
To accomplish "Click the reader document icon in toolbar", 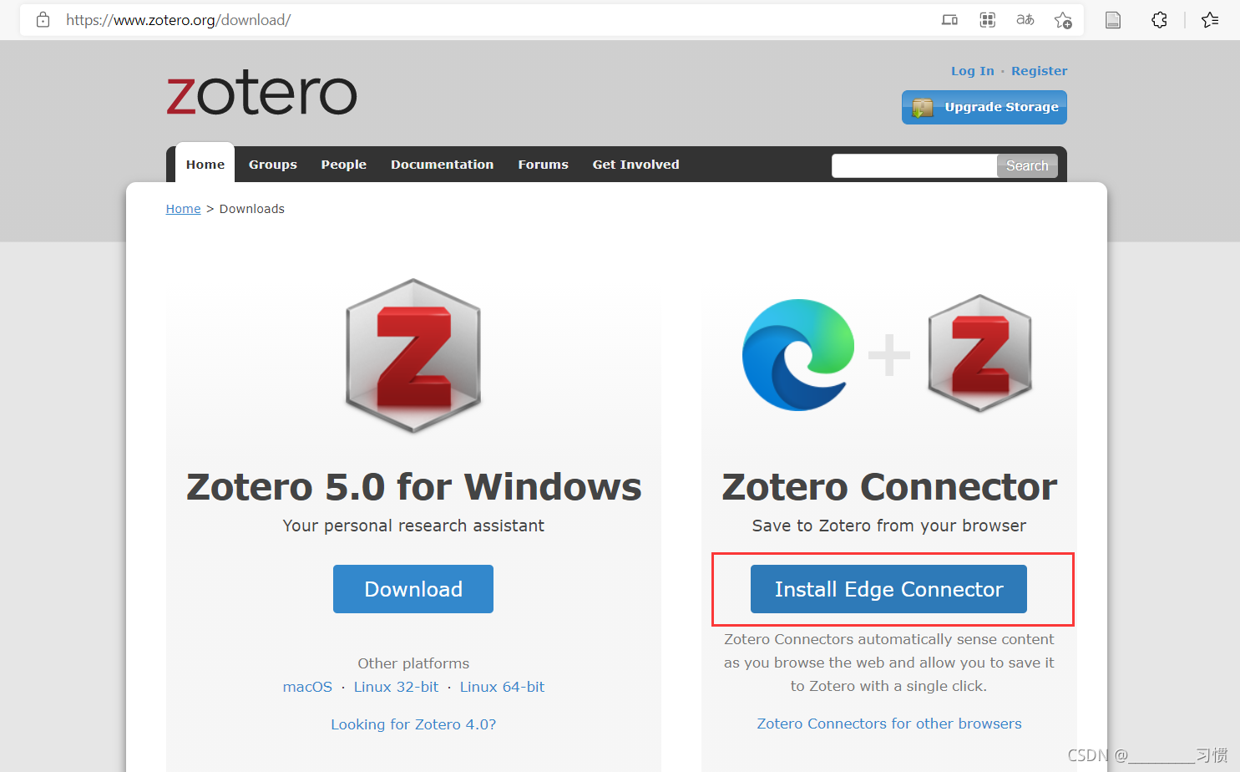I will pyautogui.click(x=1113, y=20).
